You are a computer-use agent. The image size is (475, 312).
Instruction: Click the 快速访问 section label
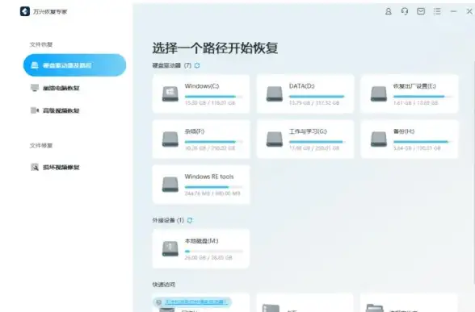[163, 285]
